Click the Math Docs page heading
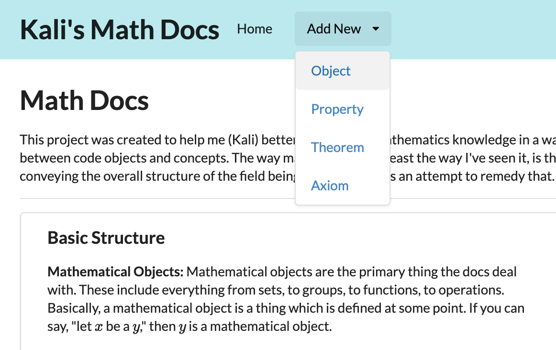 click(84, 100)
